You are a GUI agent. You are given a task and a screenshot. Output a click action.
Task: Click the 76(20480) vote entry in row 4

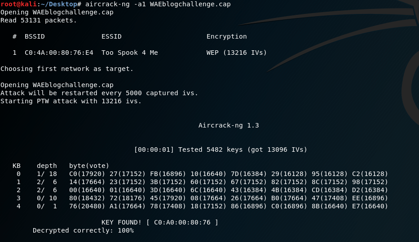click(87, 206)
